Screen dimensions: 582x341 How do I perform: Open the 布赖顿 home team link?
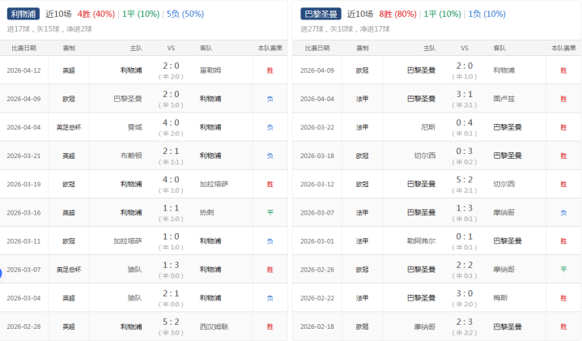131,156
